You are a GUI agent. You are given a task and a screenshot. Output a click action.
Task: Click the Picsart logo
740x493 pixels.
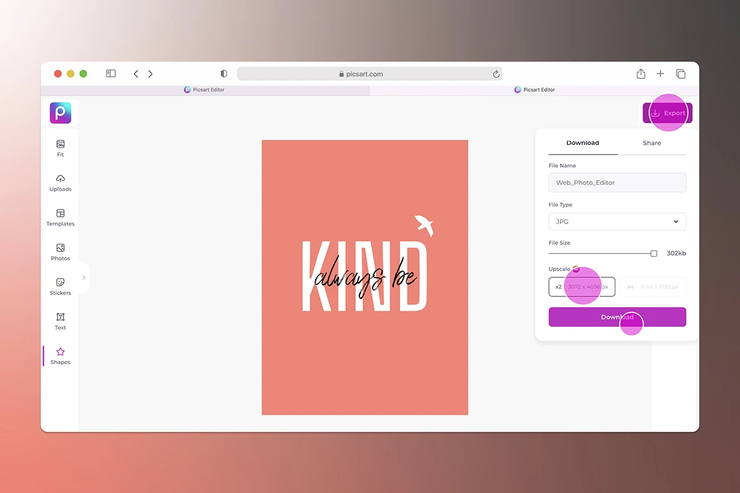60,113
